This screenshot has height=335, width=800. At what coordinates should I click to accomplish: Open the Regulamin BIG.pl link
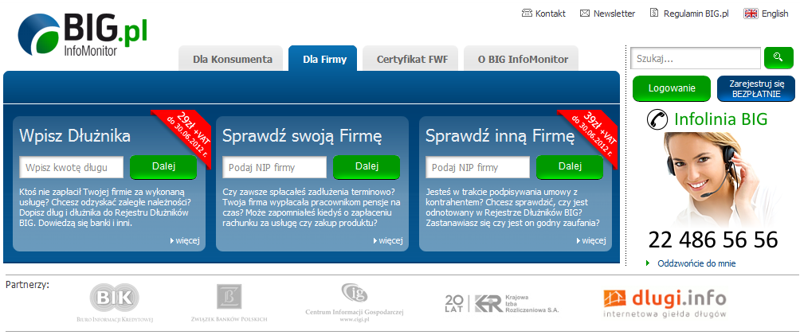(x=696, y=14)
